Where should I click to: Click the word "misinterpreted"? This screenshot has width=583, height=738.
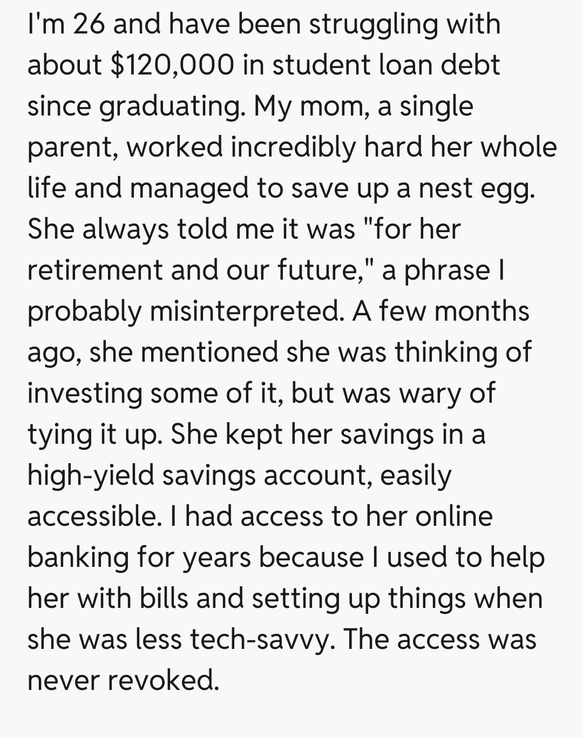click(x=246, y=311)
